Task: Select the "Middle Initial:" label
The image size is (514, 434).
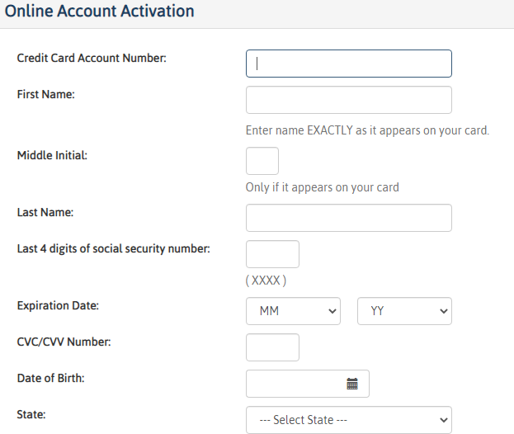Action: (x=52, y=155)
